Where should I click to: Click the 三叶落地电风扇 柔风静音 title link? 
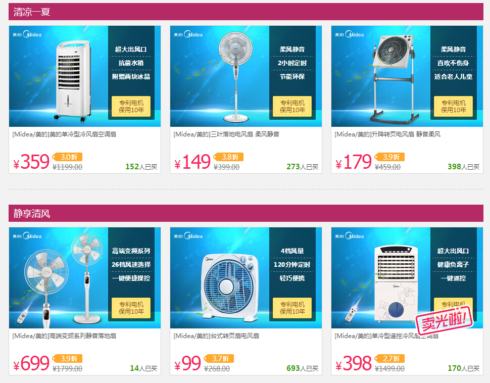point(226,134)
